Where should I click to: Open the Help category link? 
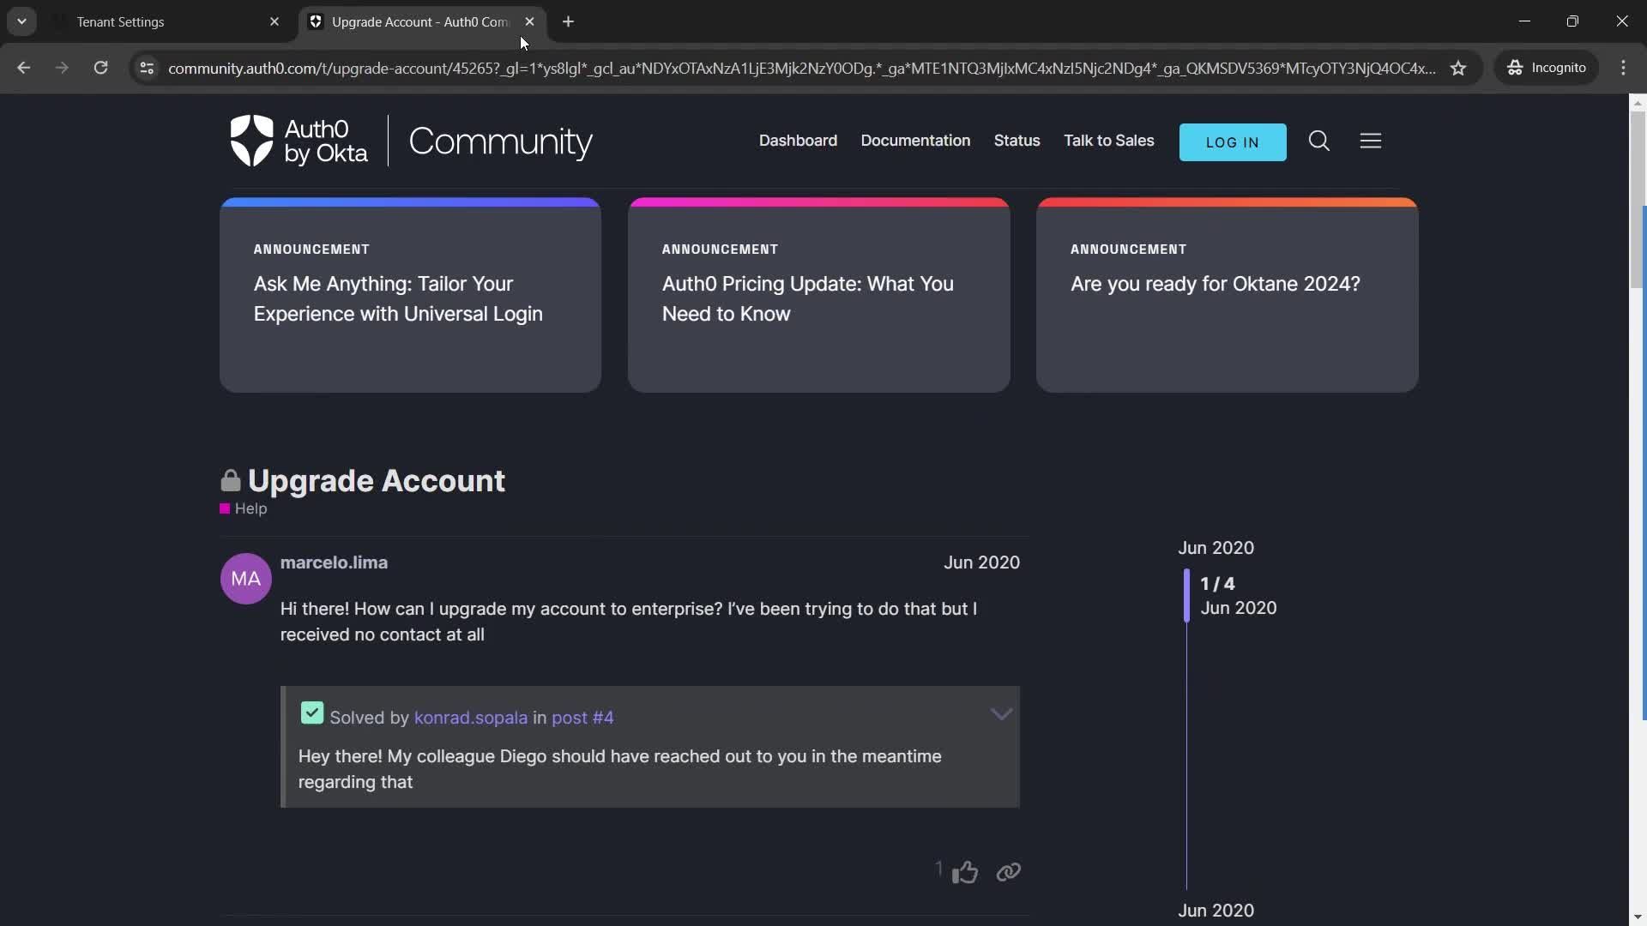click(250, 508)
